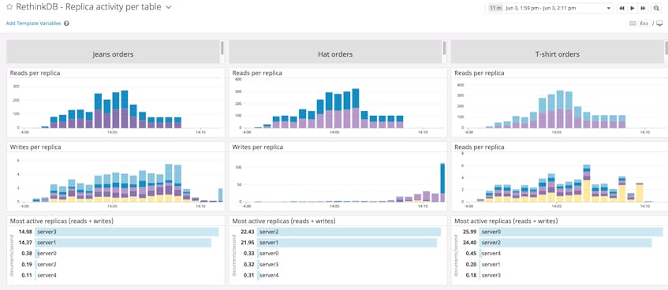Enter TV mode with the monitor icon

(659, 24)
